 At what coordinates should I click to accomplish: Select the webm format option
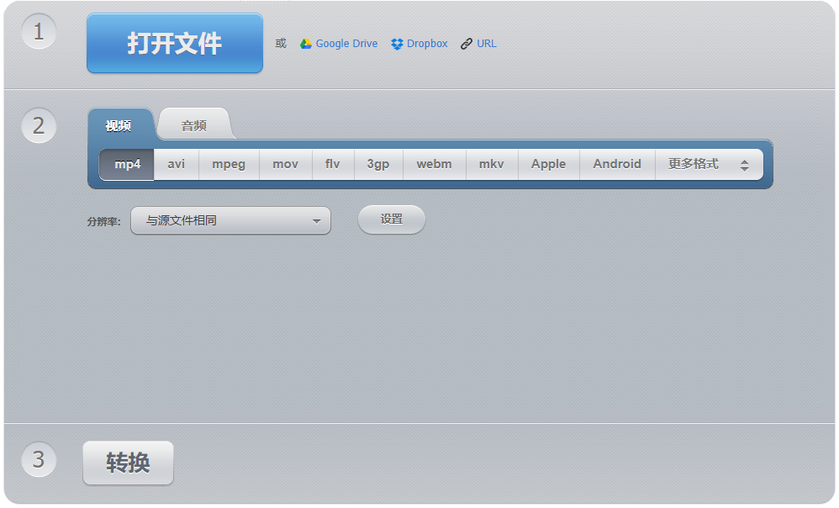coord(434,164)
